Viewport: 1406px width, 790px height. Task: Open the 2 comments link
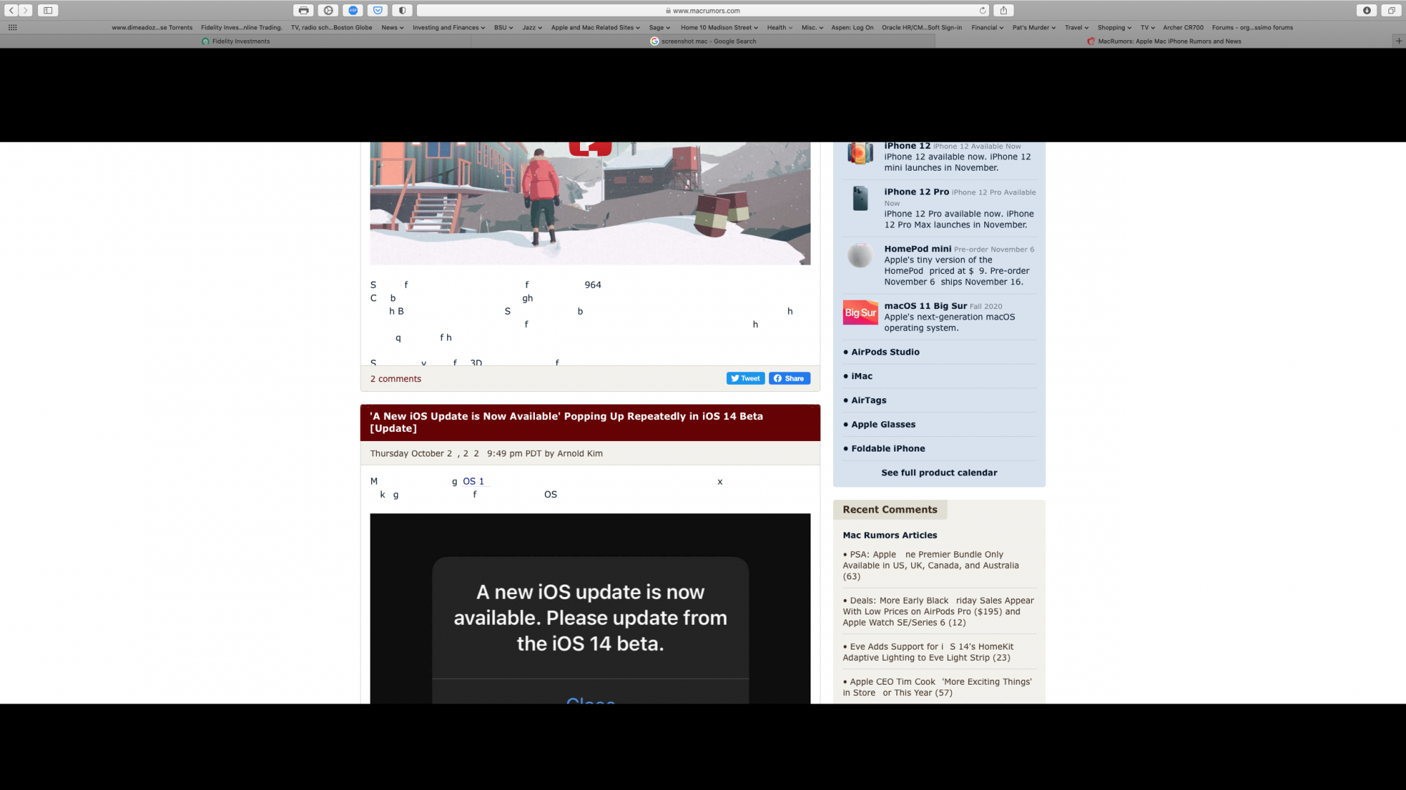[x=396, y=378]
